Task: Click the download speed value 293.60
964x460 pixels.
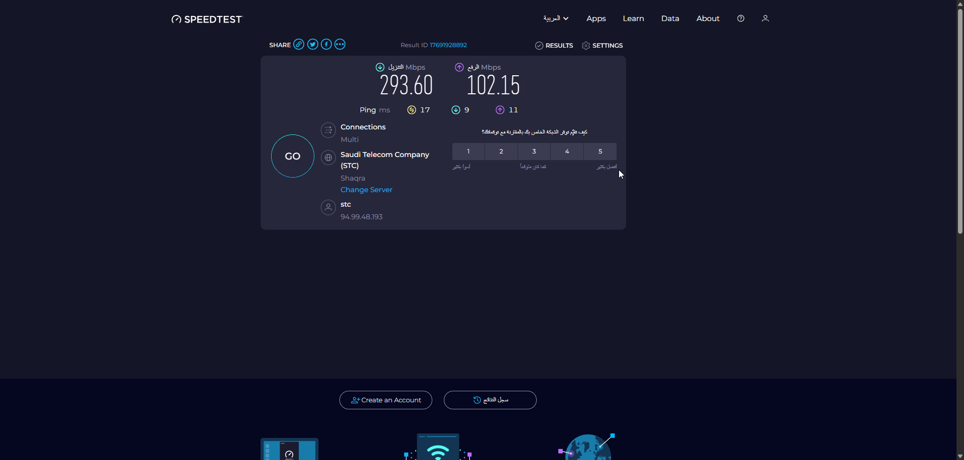Action: pyautogui.click(x=406, y=85)
